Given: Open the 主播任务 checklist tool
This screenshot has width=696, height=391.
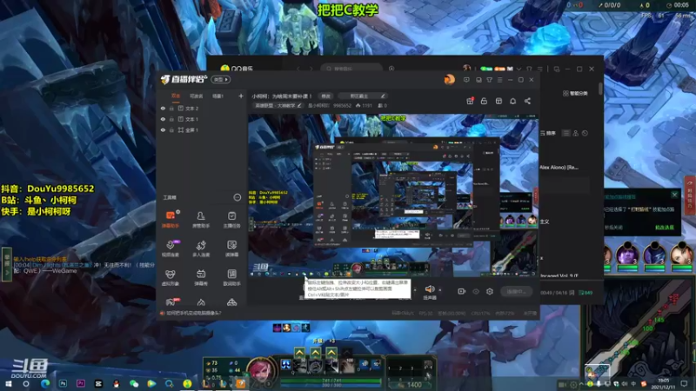Looking at the screenshot, I should [231, 220].
